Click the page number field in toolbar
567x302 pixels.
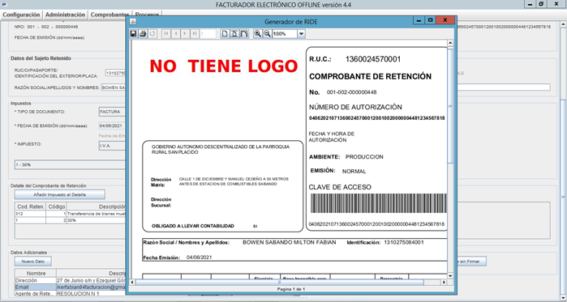coord(208,34)
